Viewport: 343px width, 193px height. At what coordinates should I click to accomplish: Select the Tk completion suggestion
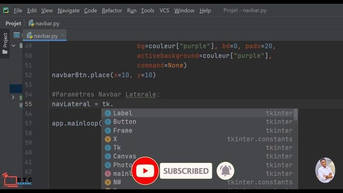[x=198, y=147]
